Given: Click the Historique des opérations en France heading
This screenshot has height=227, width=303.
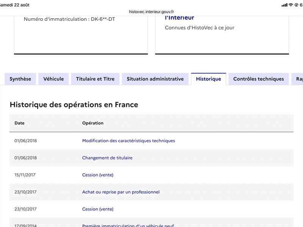Looking at the screenshot, I should pos(74,105).
